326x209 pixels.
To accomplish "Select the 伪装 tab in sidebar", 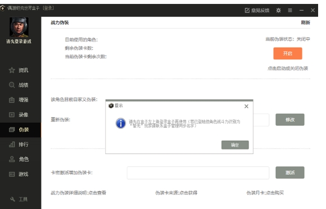I will (x=20, y=130).
